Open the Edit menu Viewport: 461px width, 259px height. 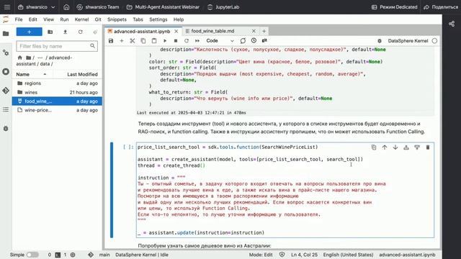(x=32, y=19)
